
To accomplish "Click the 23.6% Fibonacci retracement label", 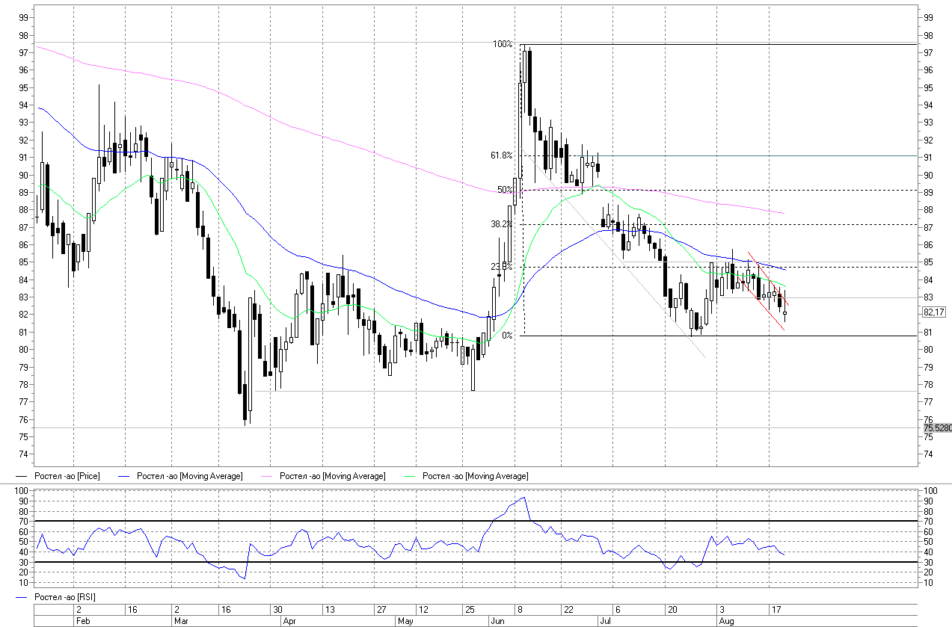I will click(x=501, y=266).
